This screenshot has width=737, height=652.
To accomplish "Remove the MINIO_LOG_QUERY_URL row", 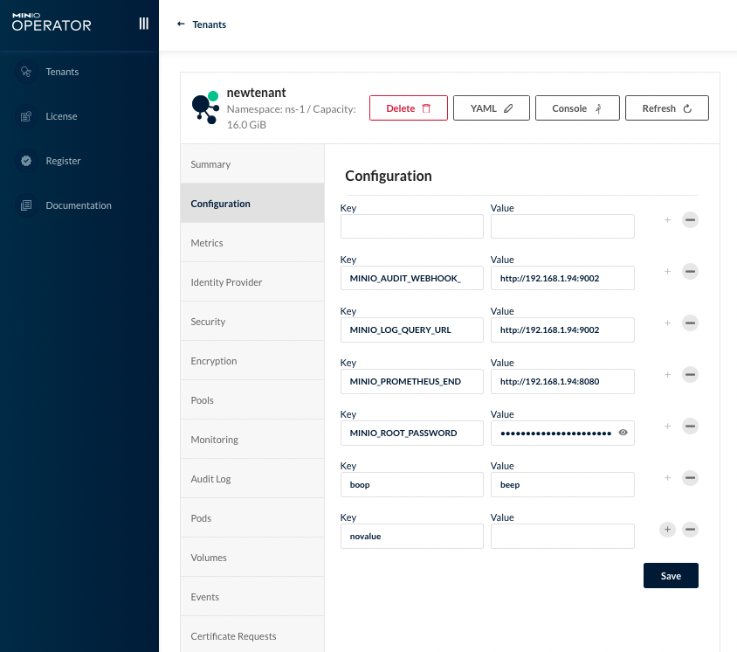I will coord(690,323).
